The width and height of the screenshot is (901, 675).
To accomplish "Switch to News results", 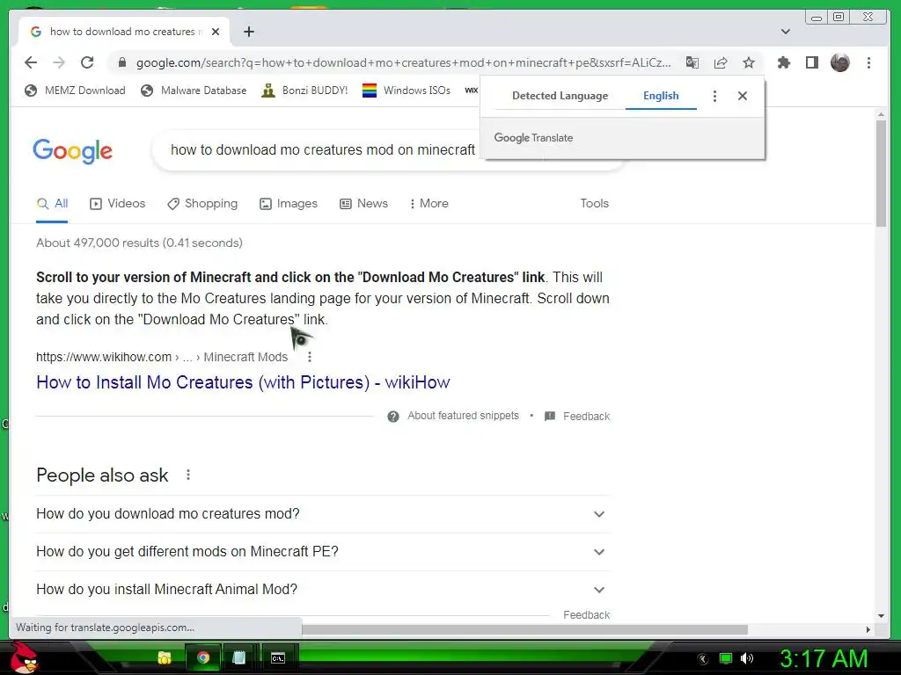I will pyautogui.click(x=363, y=204).
